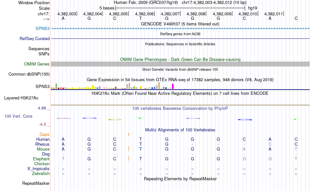Click the Window Position label
Viewport: 310px width, 191px height.
click(x=34, y=3)
